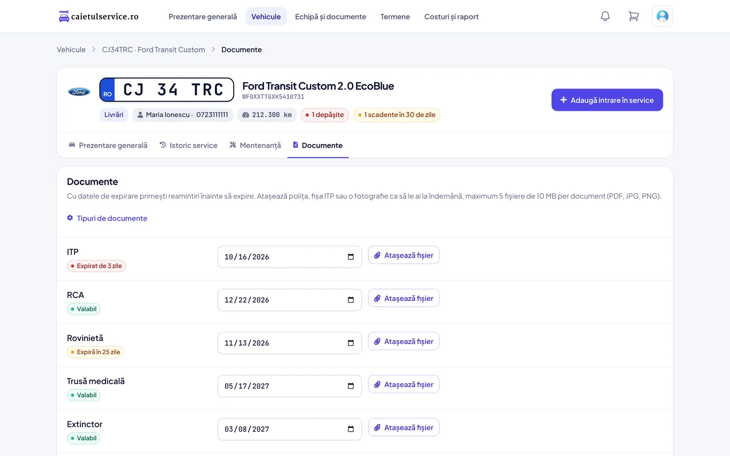
Task: Edit the RCA expiry date 12/22/2026
Action: click(x=290, y=300)
